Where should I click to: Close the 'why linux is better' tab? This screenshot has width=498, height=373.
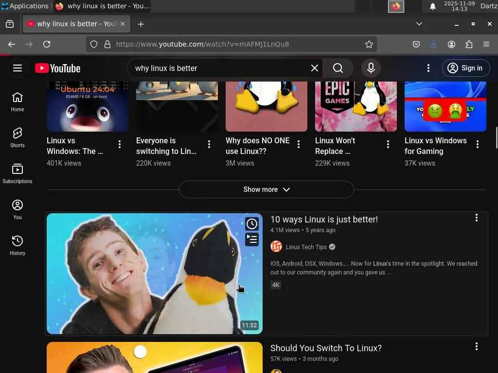[123, 24]
